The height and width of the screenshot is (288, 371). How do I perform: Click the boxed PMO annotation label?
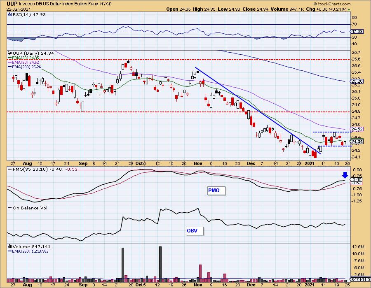click(x=216, y=190)
